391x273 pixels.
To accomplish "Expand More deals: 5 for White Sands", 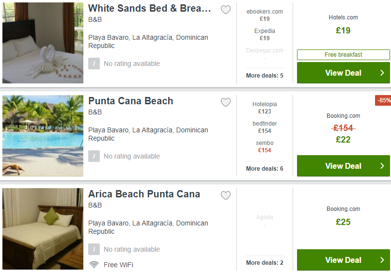I will [265, 76].
